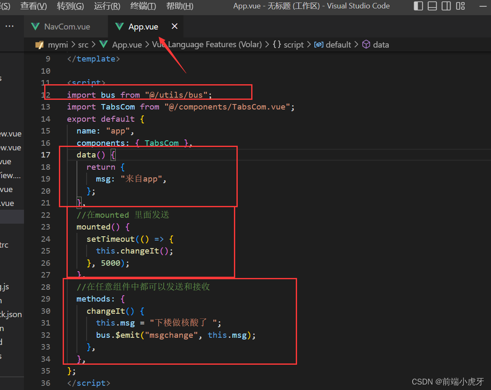Click mounted() hook line
Screen dimensions: 491x390
coord(103,227)
